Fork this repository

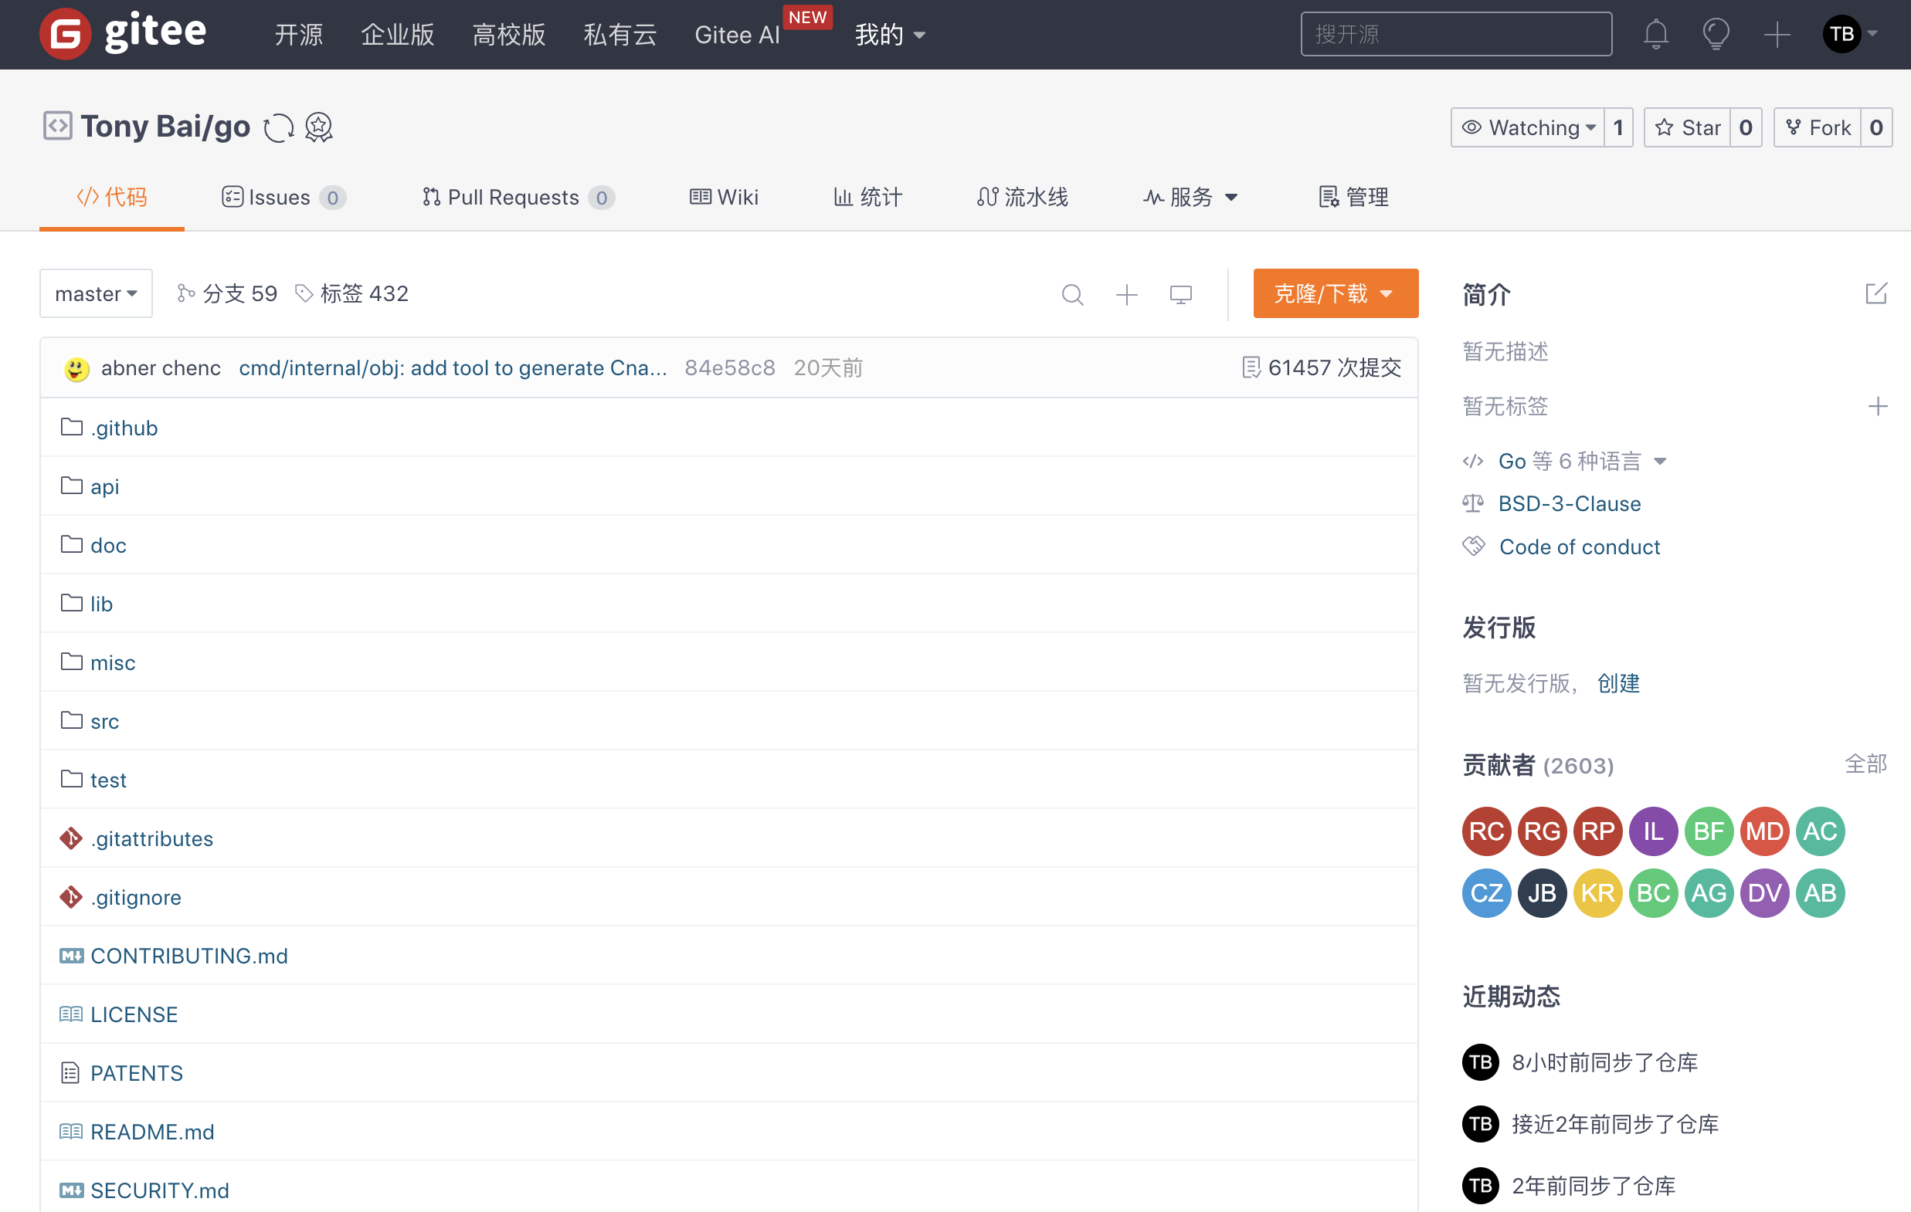[x=1818, y=127]
